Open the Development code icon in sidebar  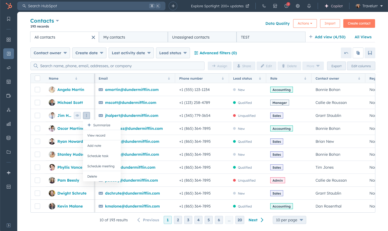coord(9,187)
